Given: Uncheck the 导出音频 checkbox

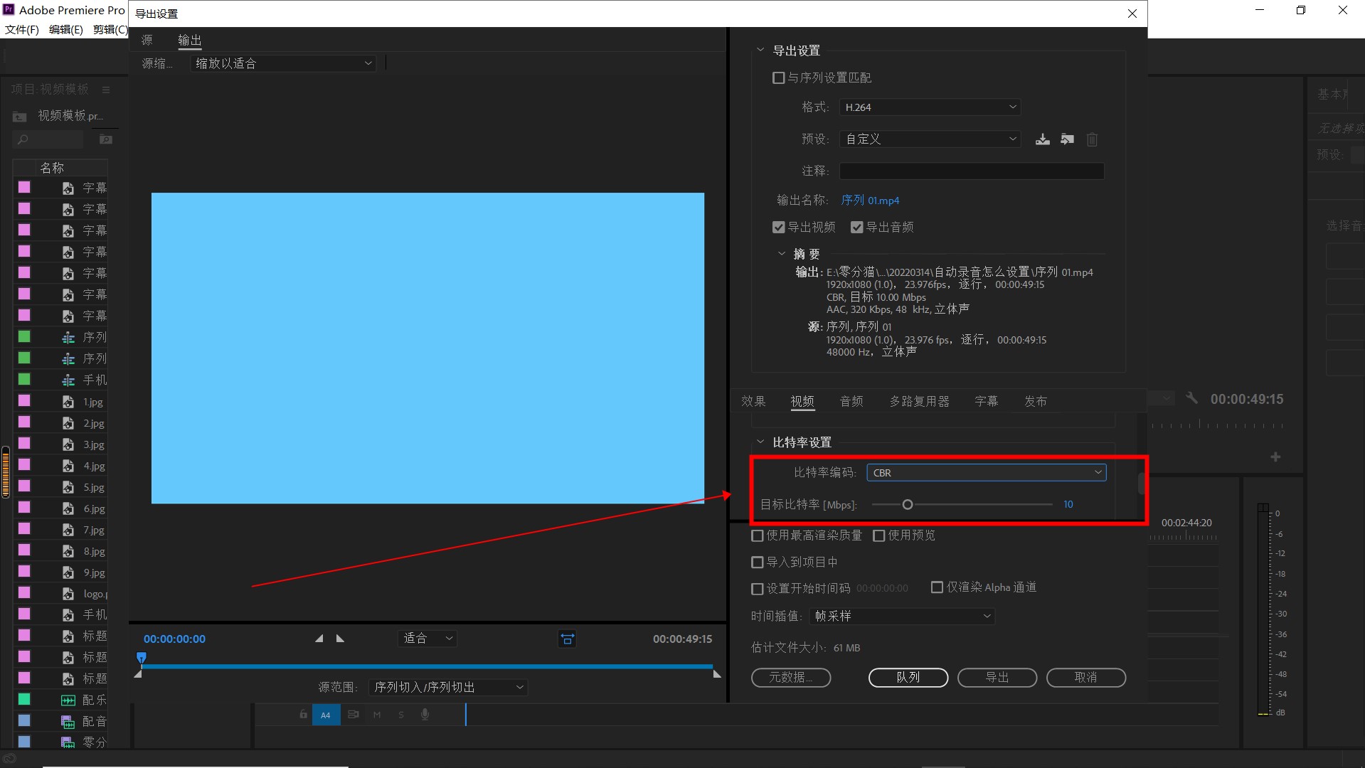Looking at the screenshot, I should pyautogui.click(x=857, y=228).
